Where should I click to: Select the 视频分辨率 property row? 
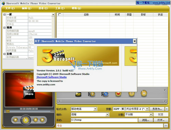[29, 34]
